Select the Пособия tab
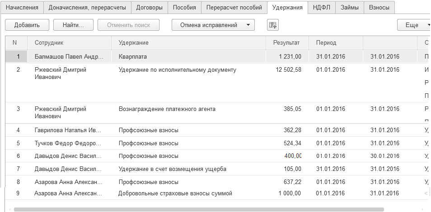431x212 pixels. [x=184, y=7]
